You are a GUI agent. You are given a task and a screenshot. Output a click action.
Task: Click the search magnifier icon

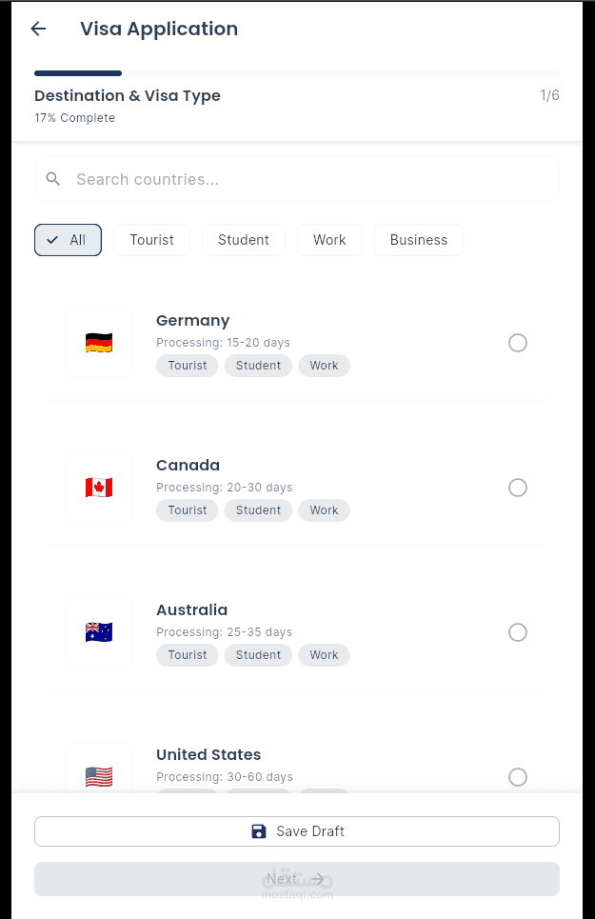point(53,179)
